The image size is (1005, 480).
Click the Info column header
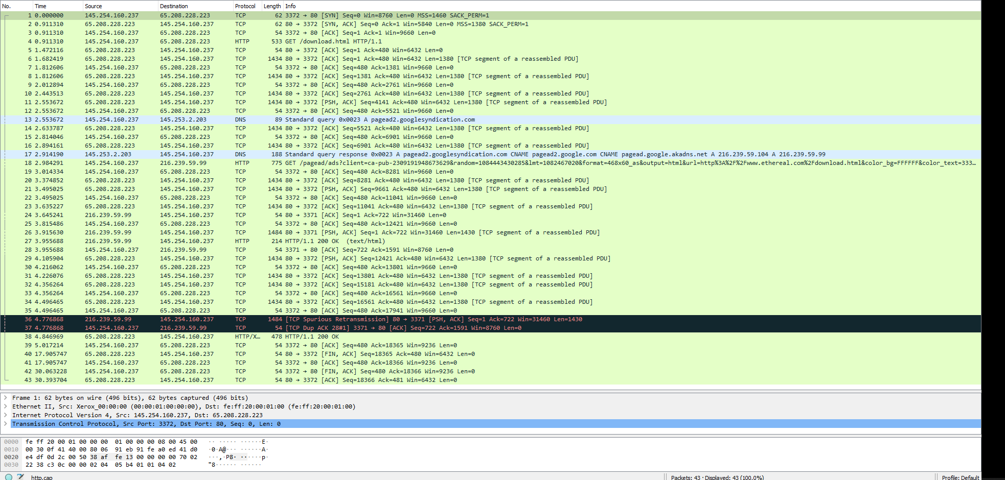tap(632, 6)
